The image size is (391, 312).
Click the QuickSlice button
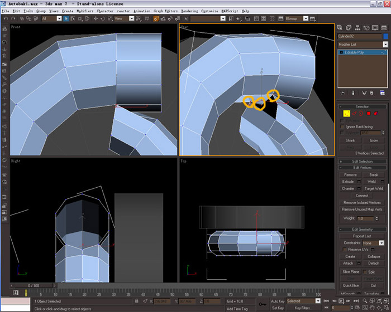pos(350,285)
